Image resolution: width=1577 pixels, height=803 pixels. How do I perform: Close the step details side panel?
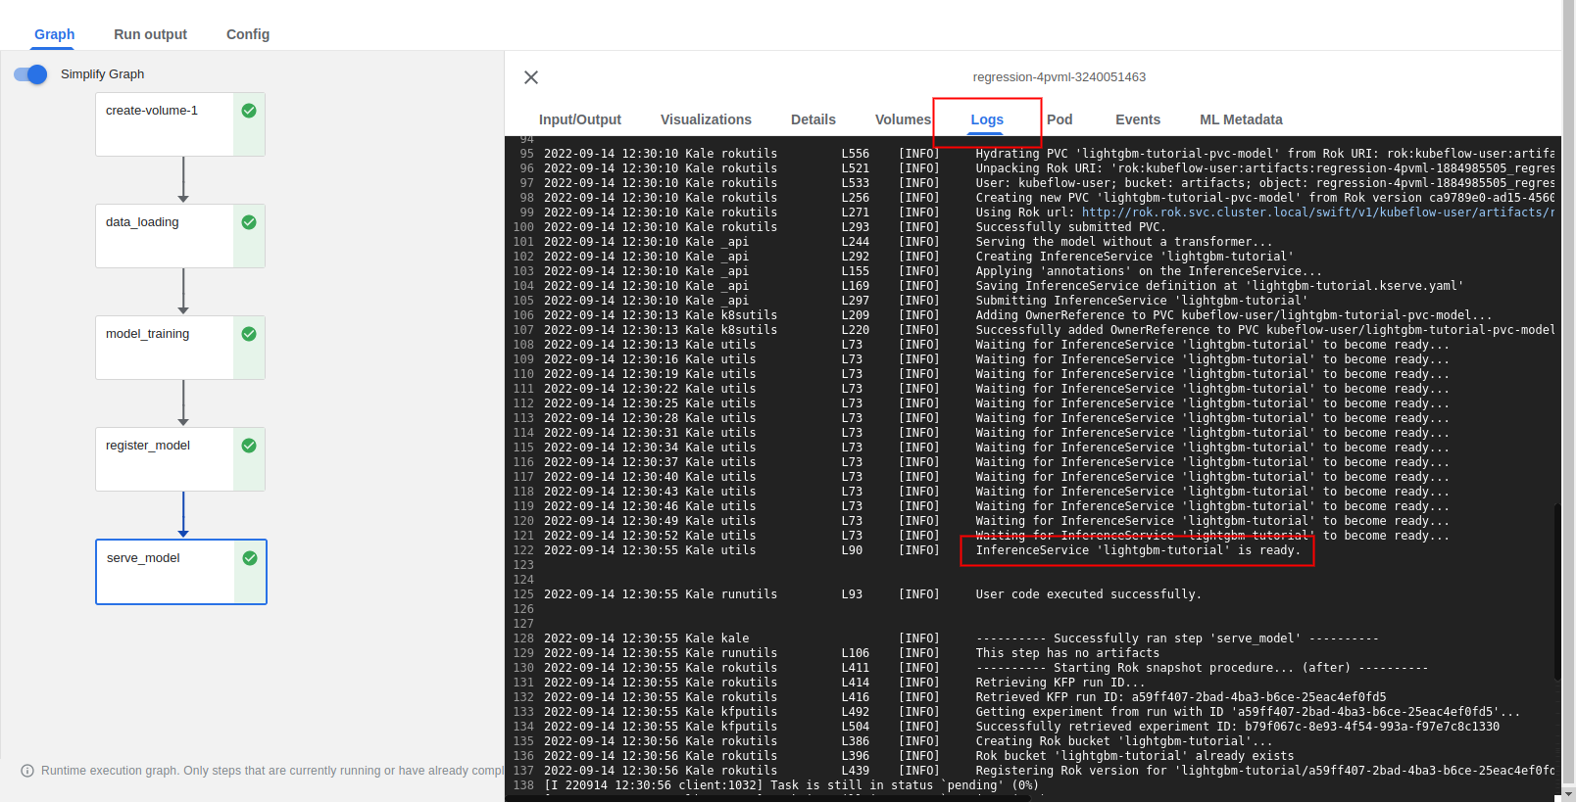tap(531, 77)
